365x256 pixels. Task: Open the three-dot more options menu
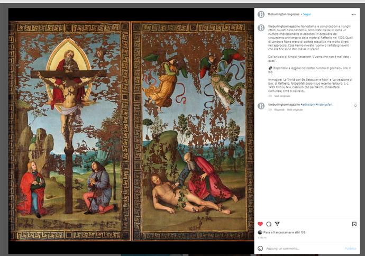pyautogui.click(x=354, y=14)
